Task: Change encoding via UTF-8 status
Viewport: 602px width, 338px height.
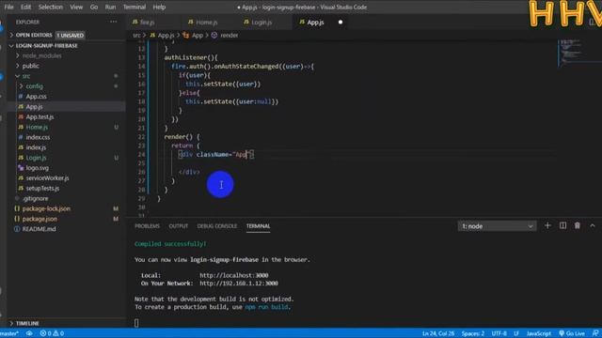Action: coord(499,333)
